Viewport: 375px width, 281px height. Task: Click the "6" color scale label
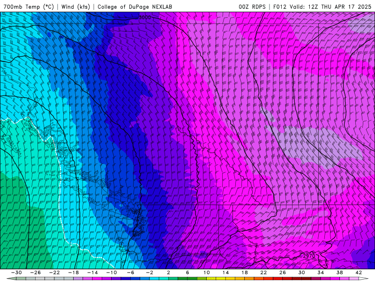click(x=187, y=273)
